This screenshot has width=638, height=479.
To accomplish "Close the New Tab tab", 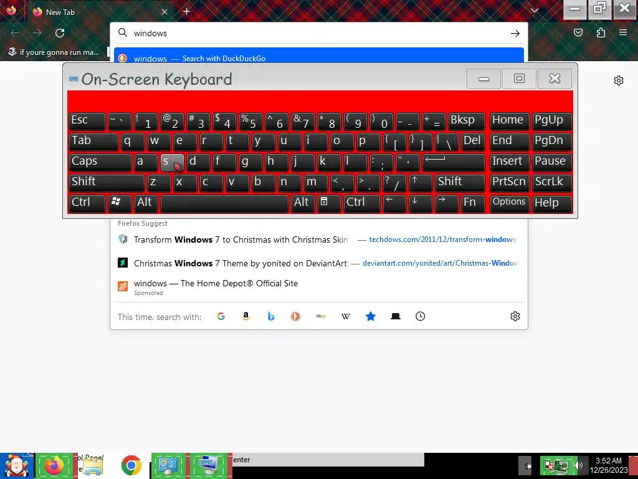I will click(x=164, y=12).
